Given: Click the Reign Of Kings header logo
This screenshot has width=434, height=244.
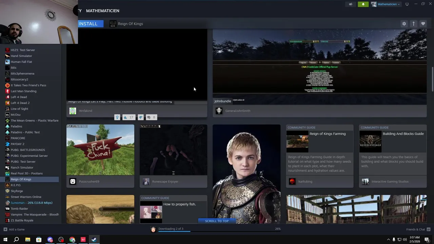Looking at the screenshot, I should [x=113, y=24].
